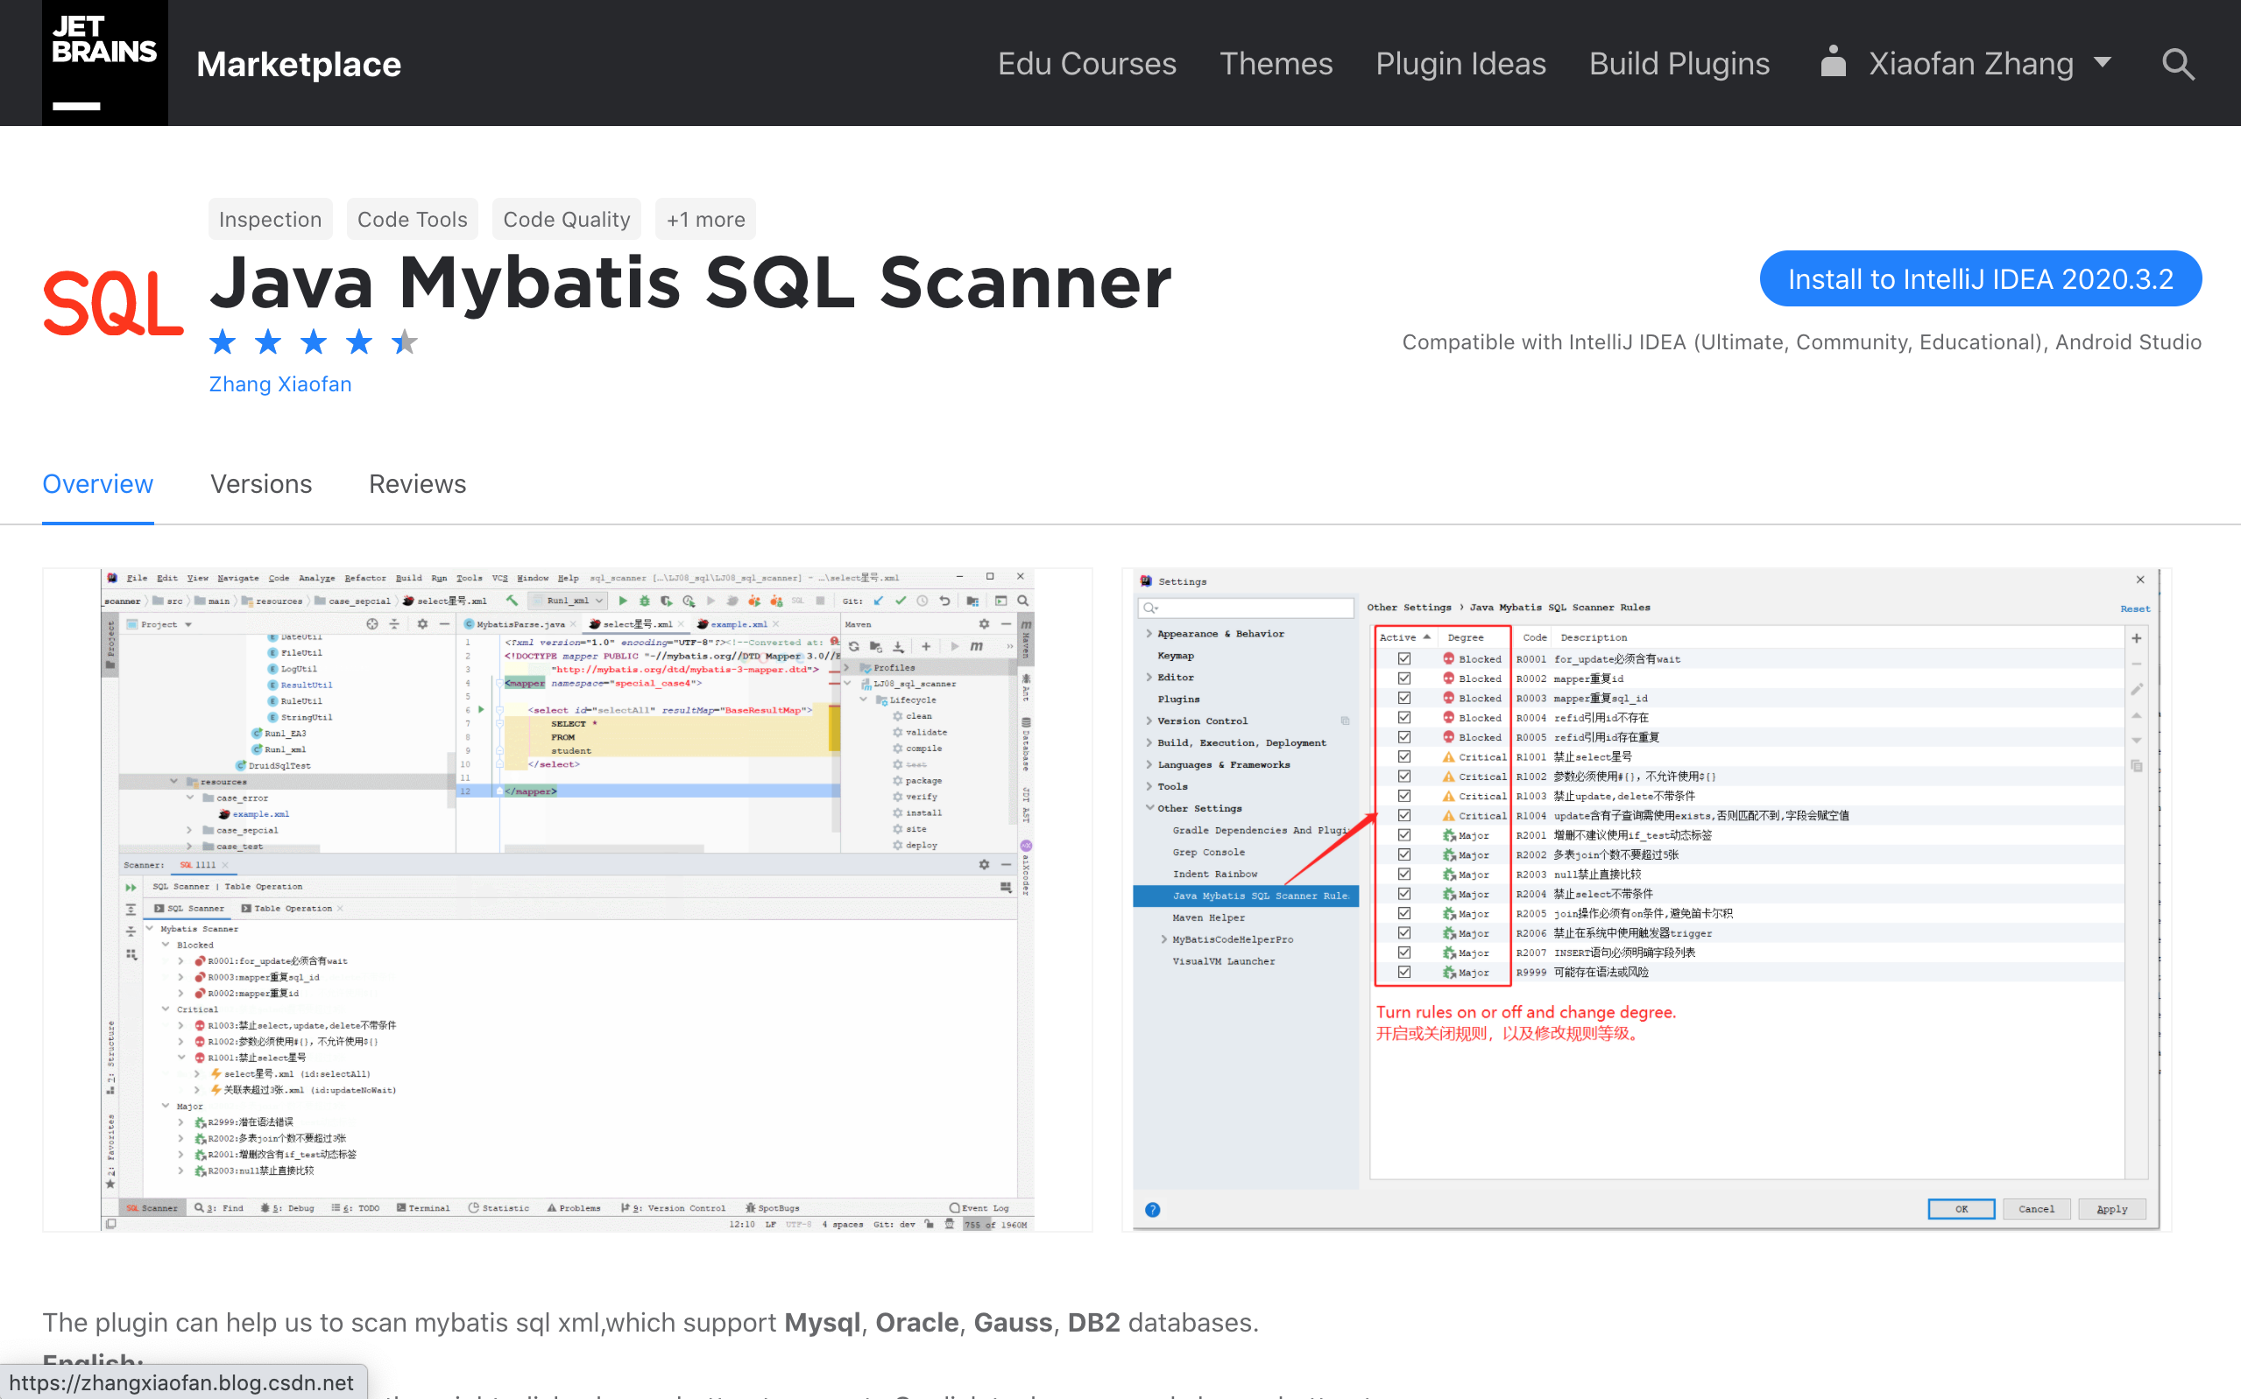Click the plus icon to add a scanner rule
Viewport: 2241px width, 1399px height.
tap(2136, 636)
